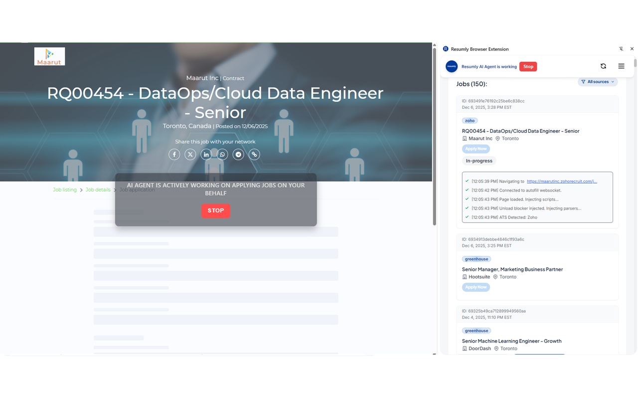The image size is (638, 399).
Task: Go to the Job listing breadcrumb
Action: coord(65,190)
